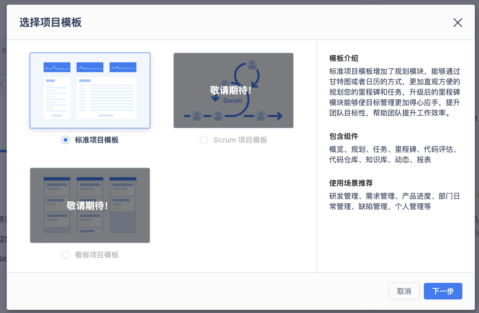Click the 下一步 button

[443, 291]
